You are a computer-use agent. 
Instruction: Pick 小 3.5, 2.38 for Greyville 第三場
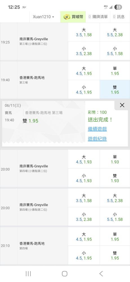[84, 51]
